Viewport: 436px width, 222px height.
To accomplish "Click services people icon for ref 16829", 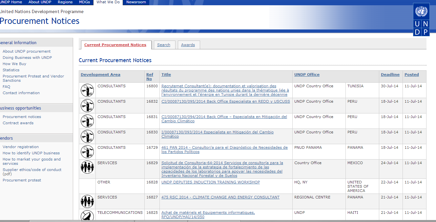I will tap(87, 167).
